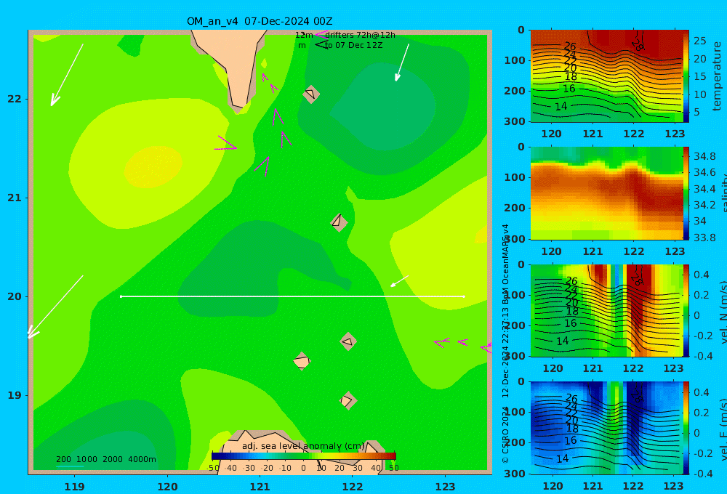The width and height of the screenshot is (727, 494).
Task: Open the northward velocity section panel
Action: pyautogui.click(x=606, y=310)
